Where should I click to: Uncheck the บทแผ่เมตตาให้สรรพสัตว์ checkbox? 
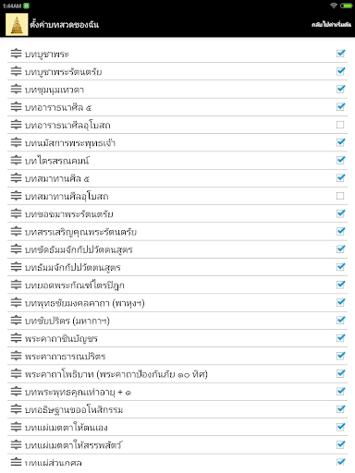click(x=340, y=444)
